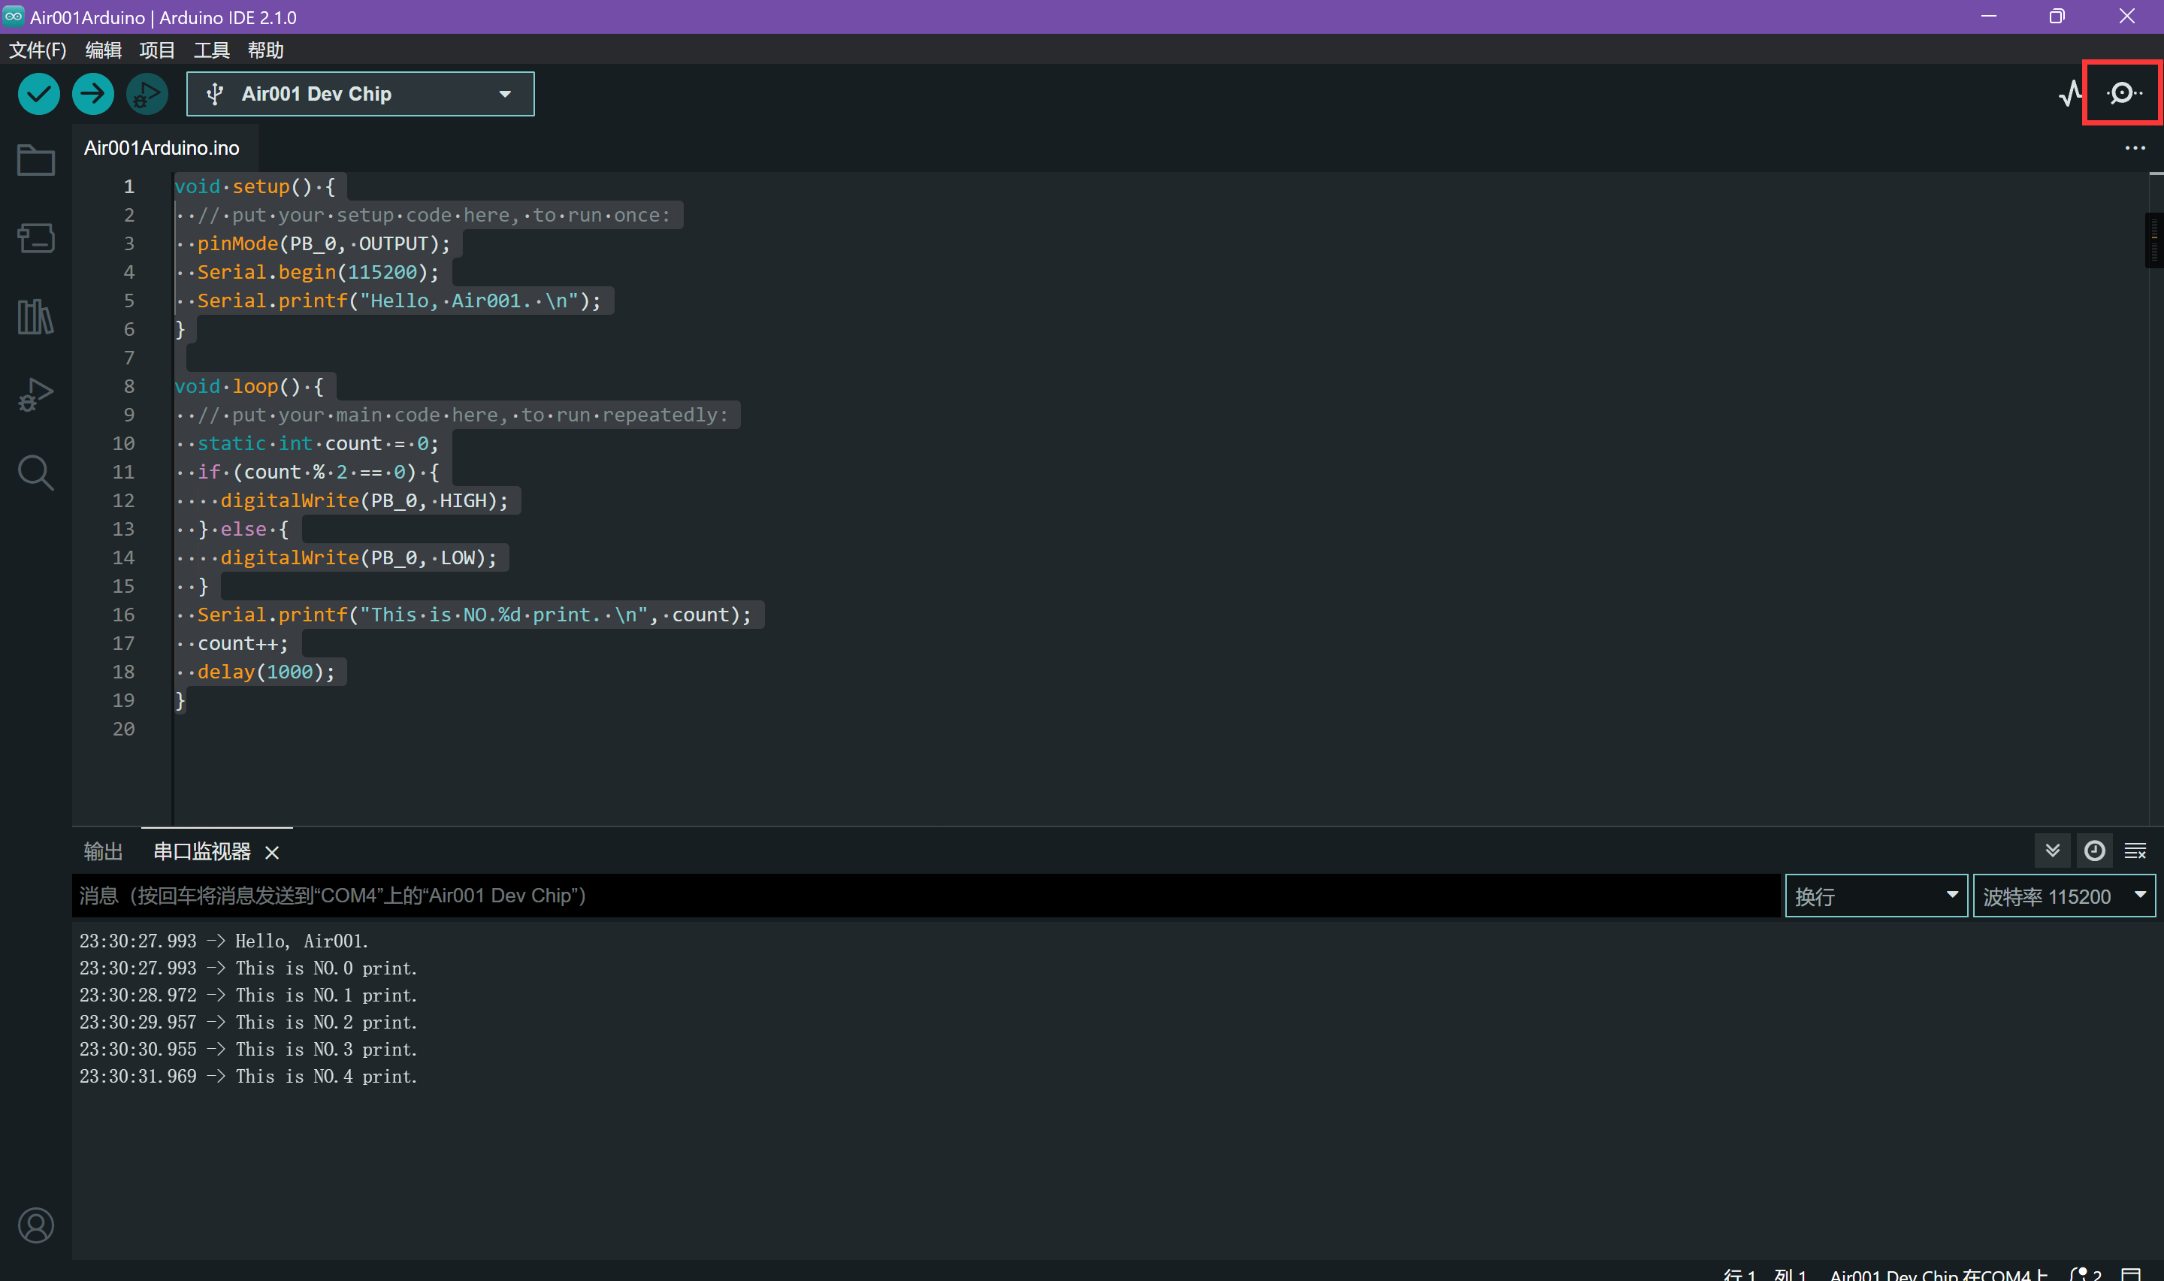Start debugging with the debug toolbar button

click(147, 93)
